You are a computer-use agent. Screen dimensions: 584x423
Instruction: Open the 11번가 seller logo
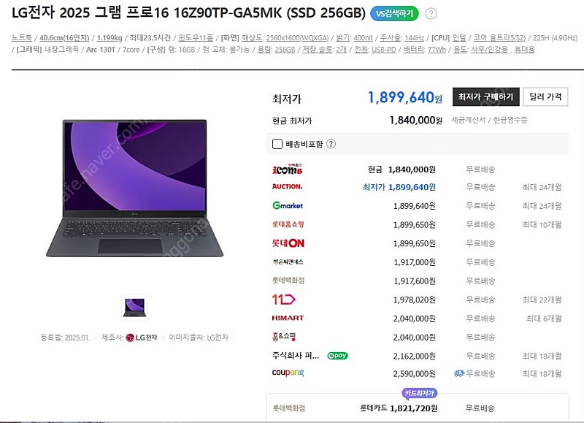click(283, 300)
